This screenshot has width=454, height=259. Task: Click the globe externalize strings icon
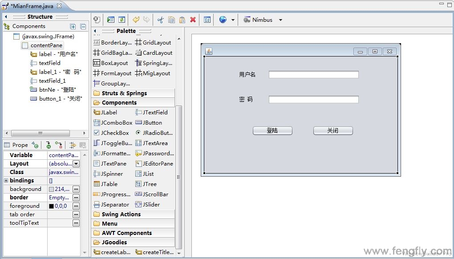point(223,20)
